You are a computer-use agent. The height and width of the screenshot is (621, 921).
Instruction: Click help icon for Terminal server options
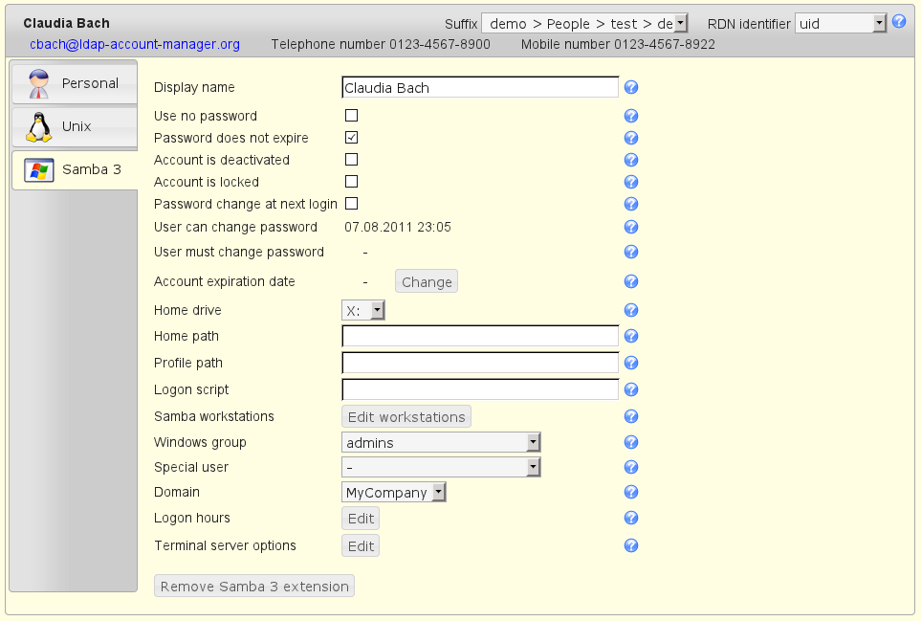click(631, 545)
